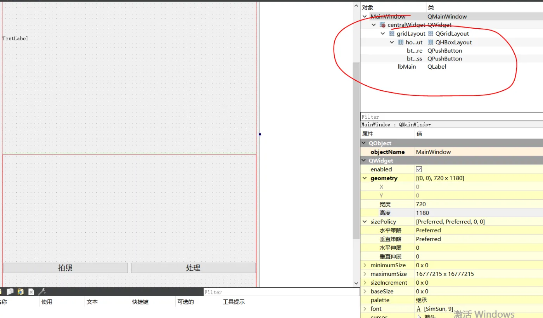Select the QLabel class cell
Viewport: 543px width, 318px height.
[437, 67]
